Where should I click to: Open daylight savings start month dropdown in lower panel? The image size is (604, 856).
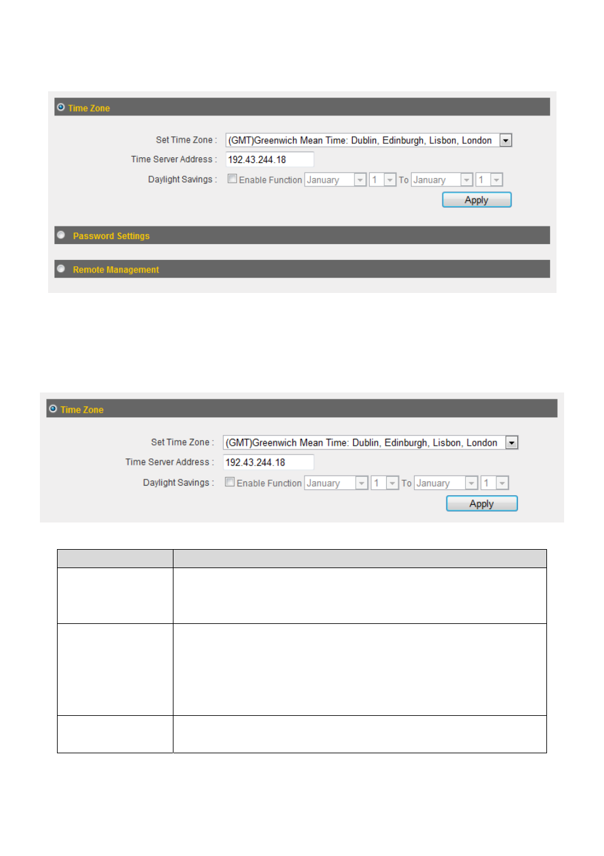pyautogui.click(x=336, y=483)
